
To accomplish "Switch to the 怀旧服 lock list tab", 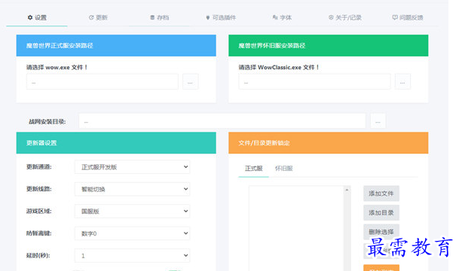I will tap(283, 169).
